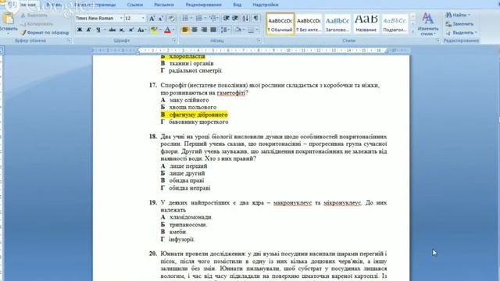The height and width of the screenshot is (281, 500).
Task: Apply the Без интервала style
Action: pos(309,23)
